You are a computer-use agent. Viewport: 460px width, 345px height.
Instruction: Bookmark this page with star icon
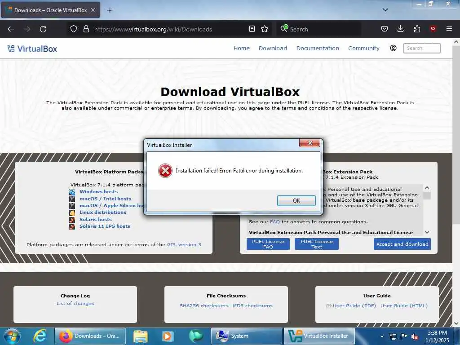[x=265, y=29]
